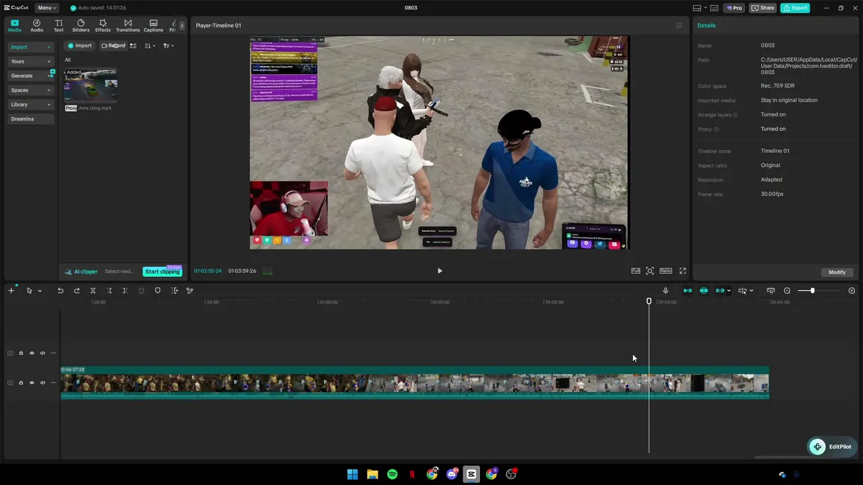Expand the Generate sidebar section
Screen dimensions: 863x485
click(30, 75)
